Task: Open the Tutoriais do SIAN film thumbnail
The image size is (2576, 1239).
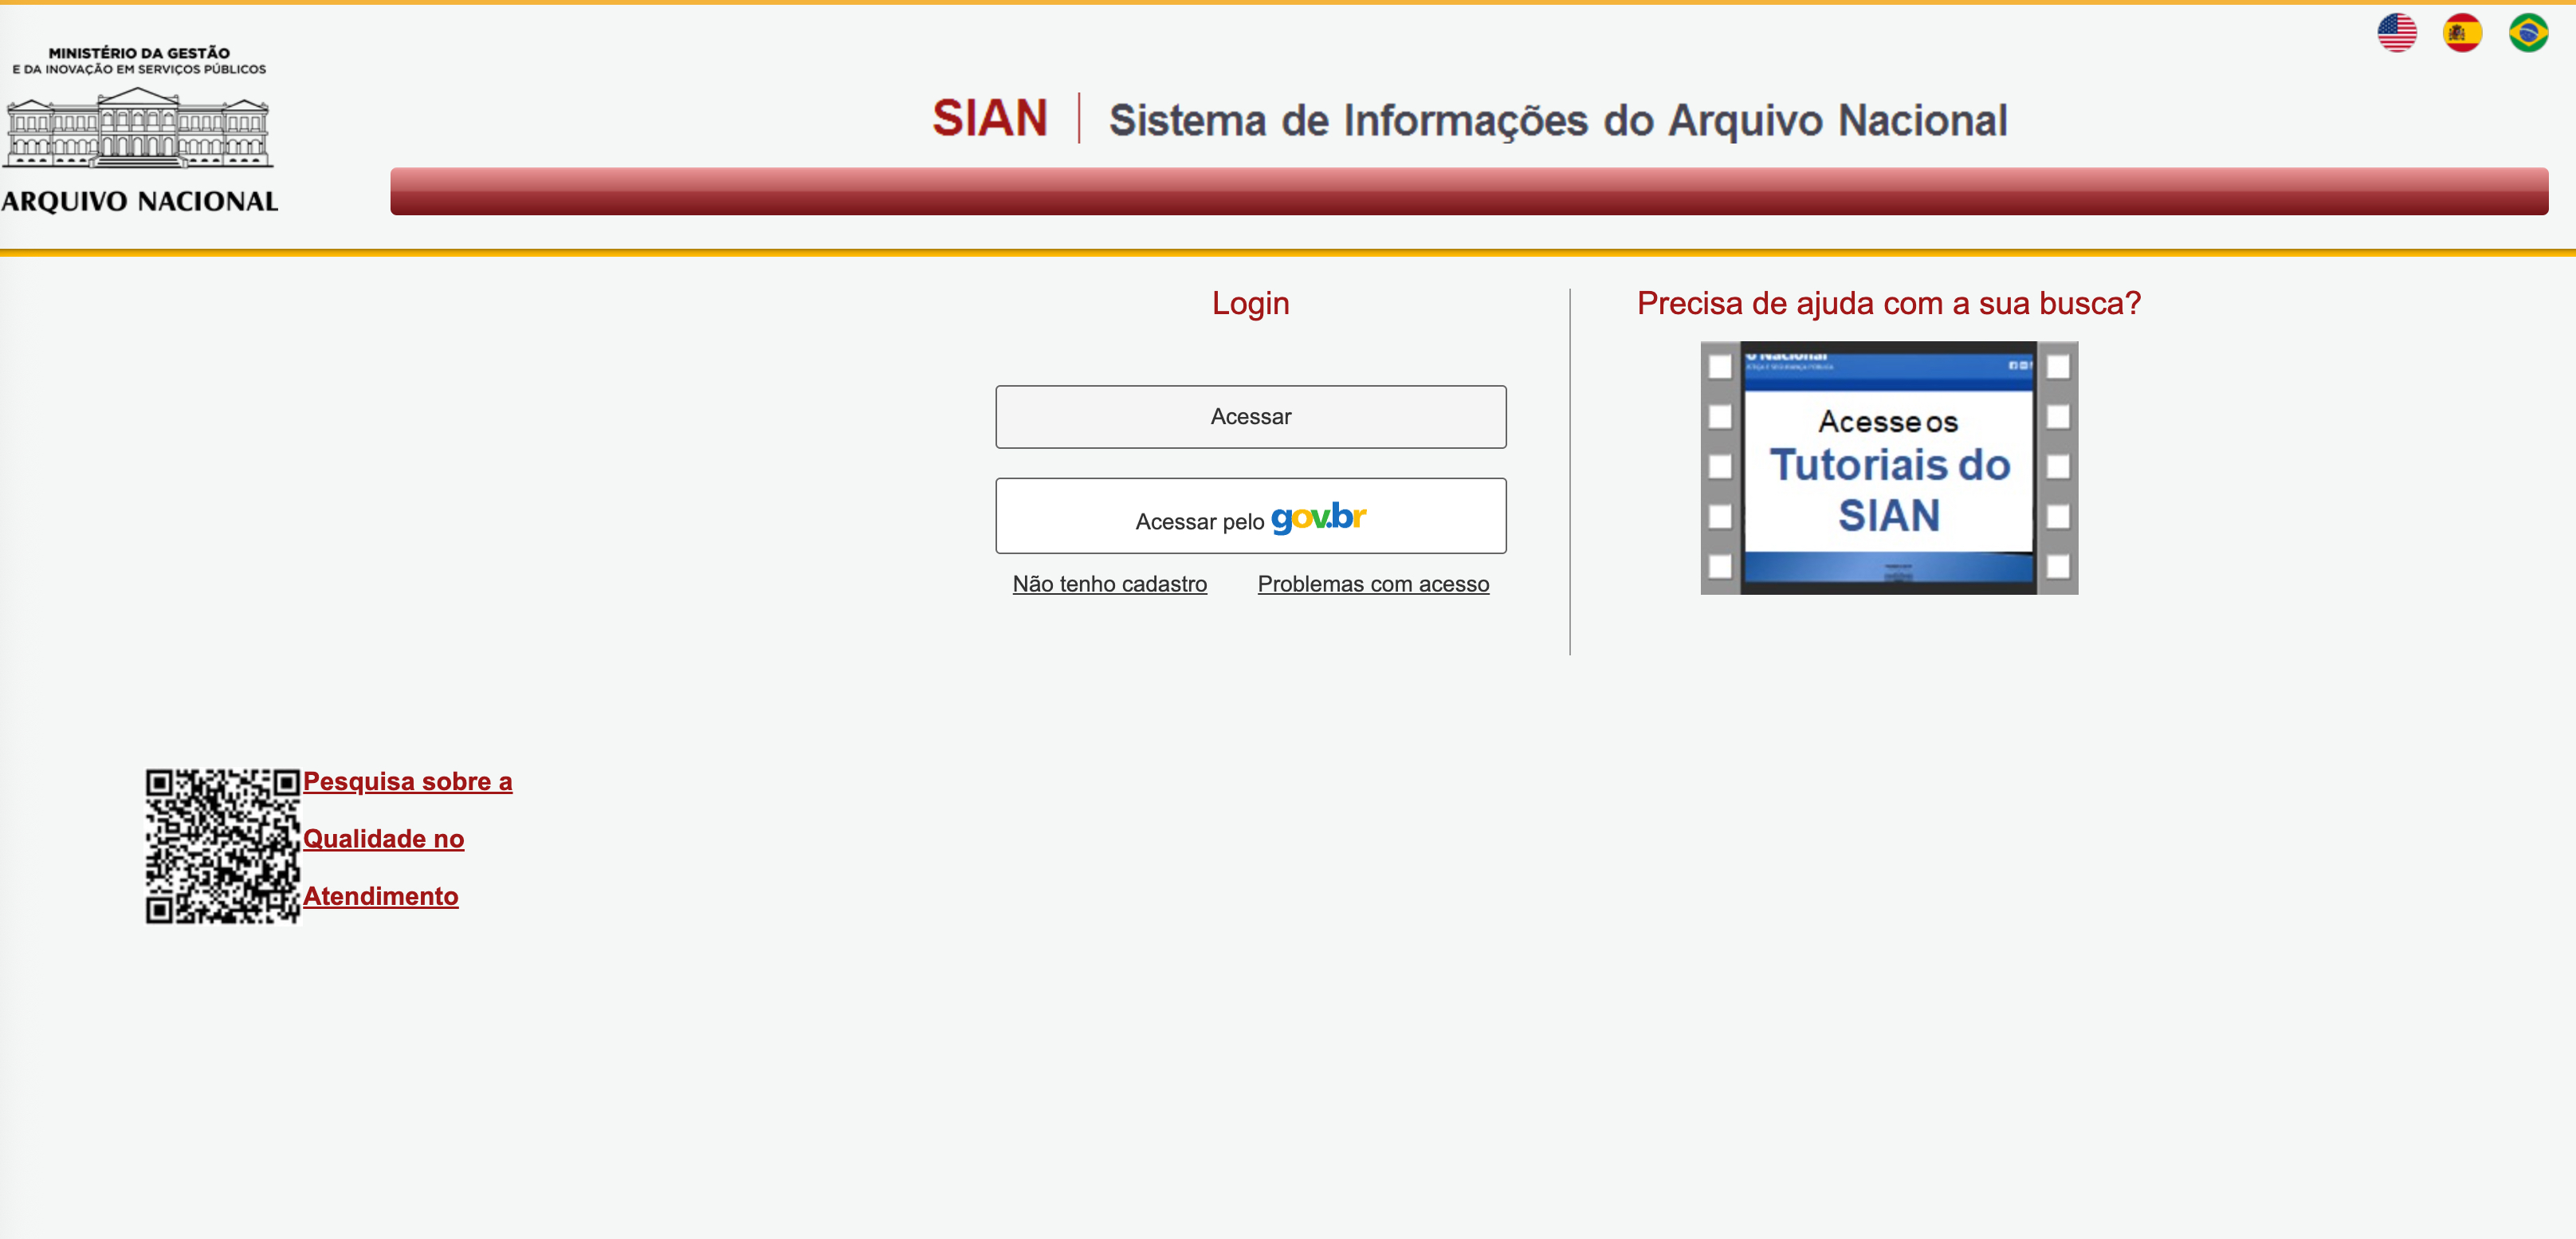Action: [x=1888, y=468]
